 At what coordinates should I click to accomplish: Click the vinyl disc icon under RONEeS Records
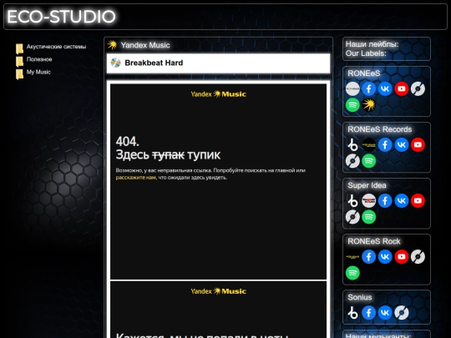352,161
